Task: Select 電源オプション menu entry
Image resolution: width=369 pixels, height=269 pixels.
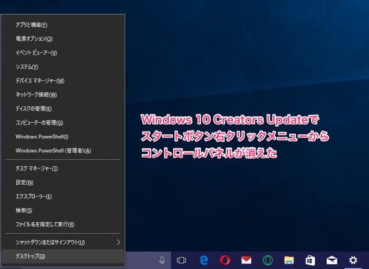Action: point(63,39)
